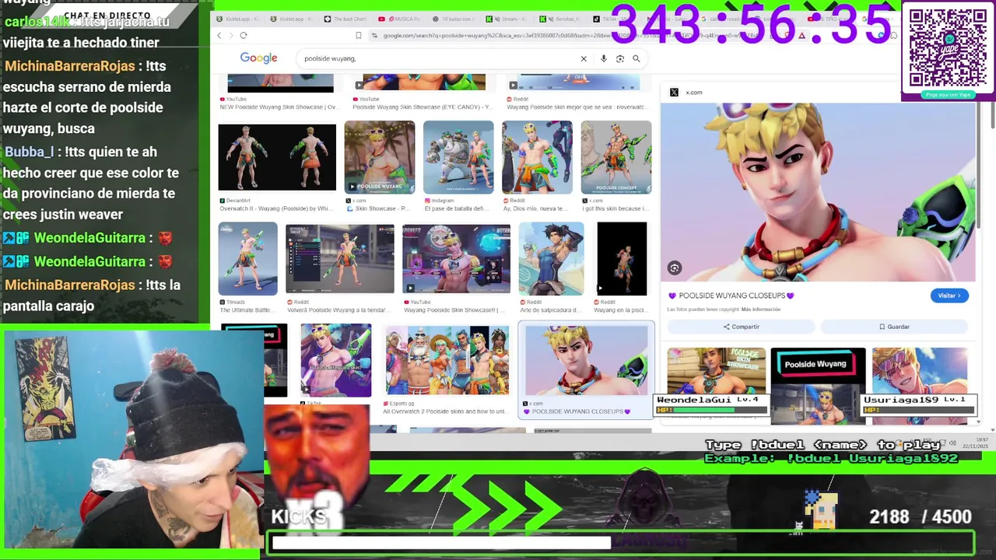Click chat username 'Bubba_l'
This screenshot has height=560, width=996.
[30, 152]
